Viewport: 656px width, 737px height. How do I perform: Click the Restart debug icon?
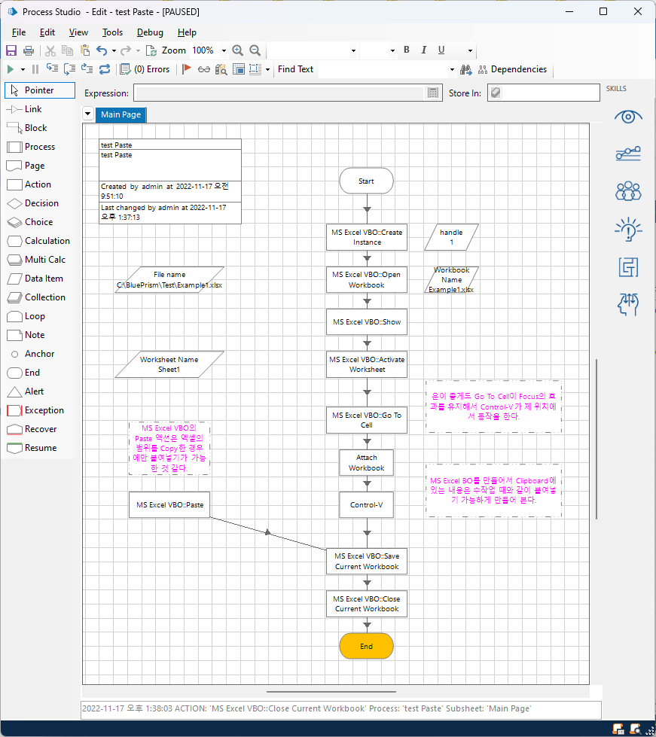tap(105, 69)
